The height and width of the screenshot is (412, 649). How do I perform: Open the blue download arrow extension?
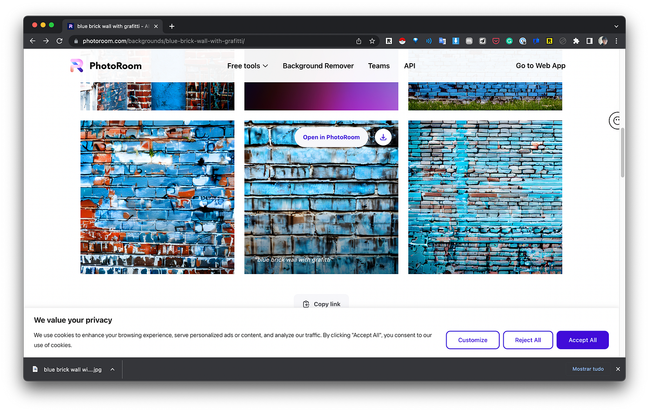coord(456,41)
